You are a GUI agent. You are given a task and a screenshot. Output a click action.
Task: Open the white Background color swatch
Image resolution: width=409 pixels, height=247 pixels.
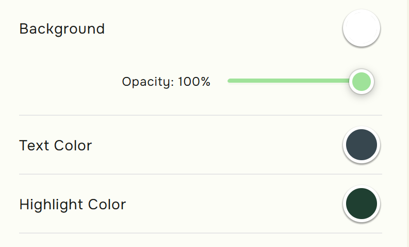pyautogui.click(x=361, y=28)
